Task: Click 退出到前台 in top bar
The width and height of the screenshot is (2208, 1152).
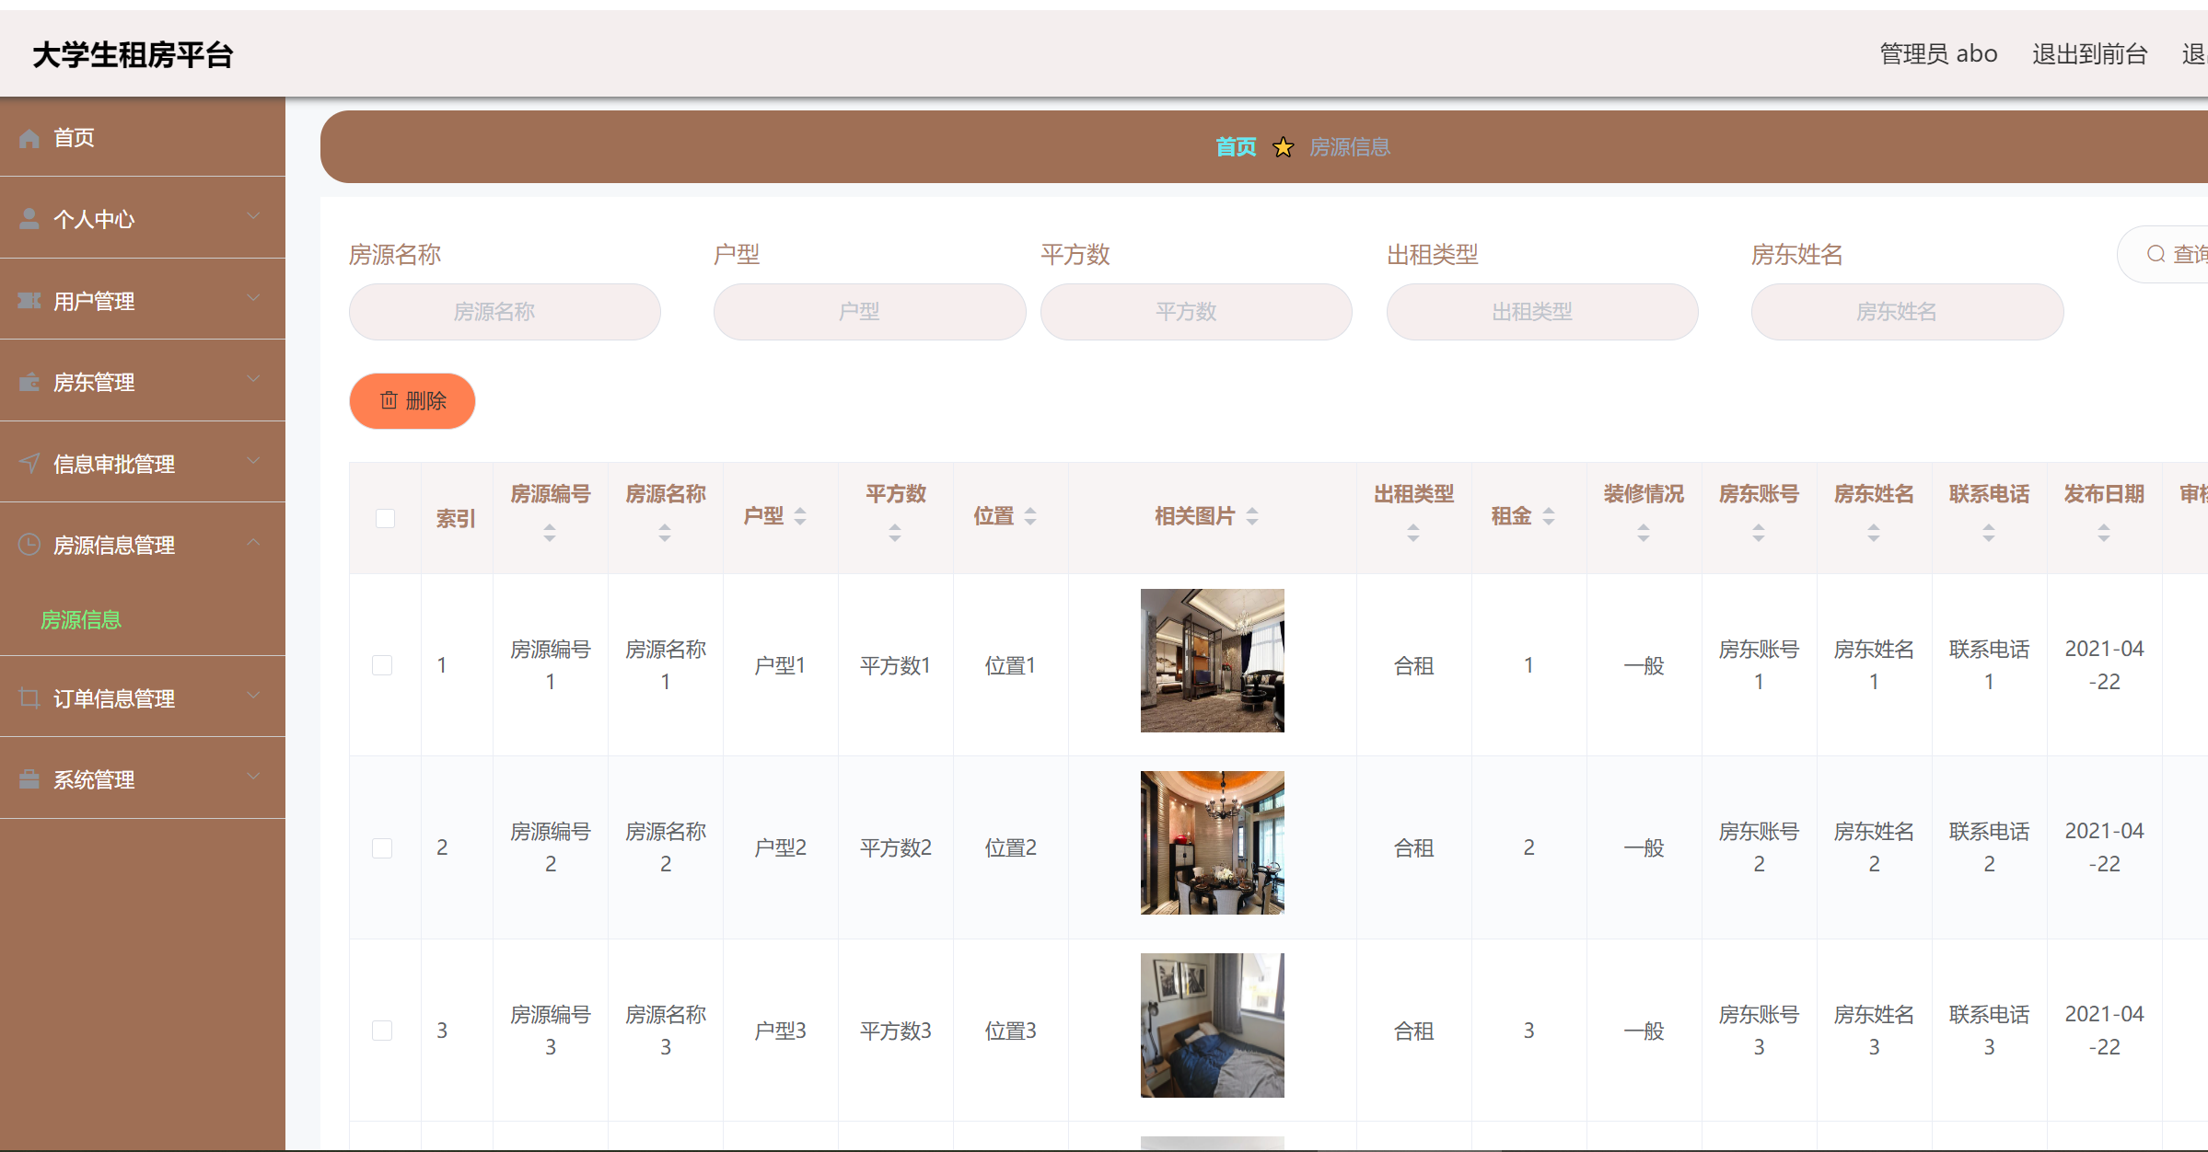Action: click(x=2089, y=54)
